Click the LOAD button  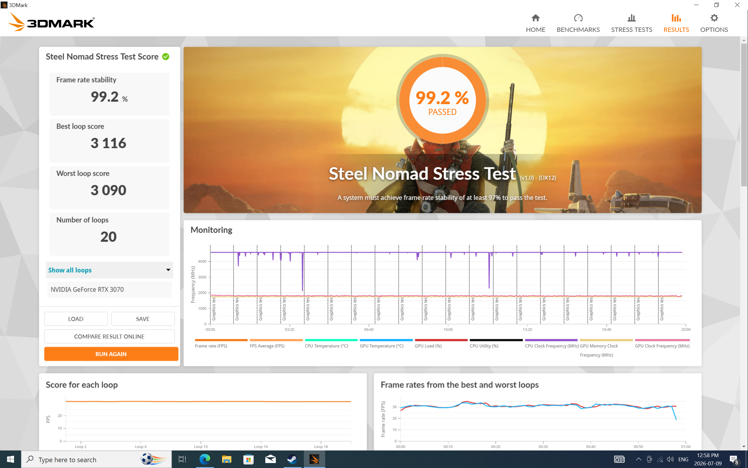pyautogui.click(x=76, y=319)
